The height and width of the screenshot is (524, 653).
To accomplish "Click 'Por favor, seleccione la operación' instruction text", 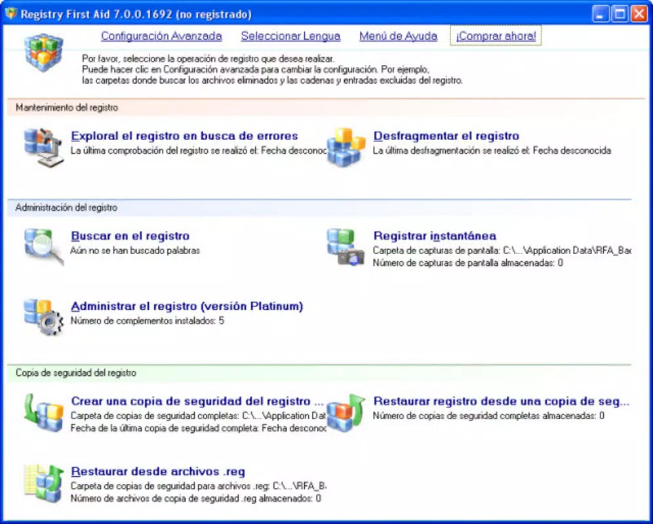I will (208, 59).
